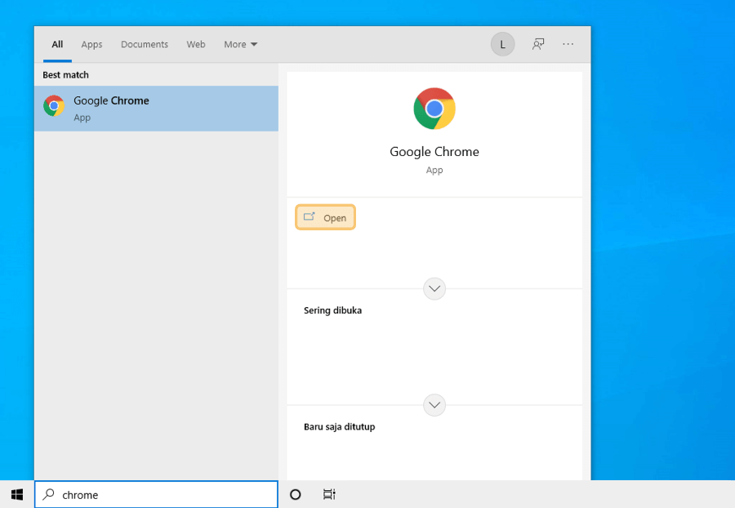Switch to the Documents tab
This screenshot has height=508, width=735.
point(145,44)
